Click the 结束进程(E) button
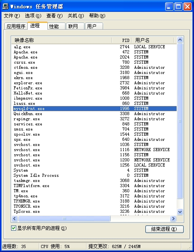194x252 pixels. pyautogui.click(x=164, y=229)
